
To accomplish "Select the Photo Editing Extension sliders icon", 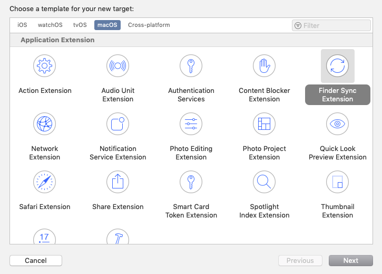I will click(x=191, y=124).
